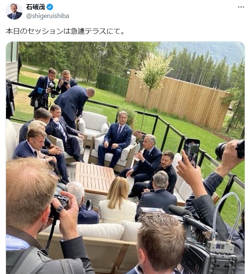
Task: Open the attached terrace photo
Action: 125,157
